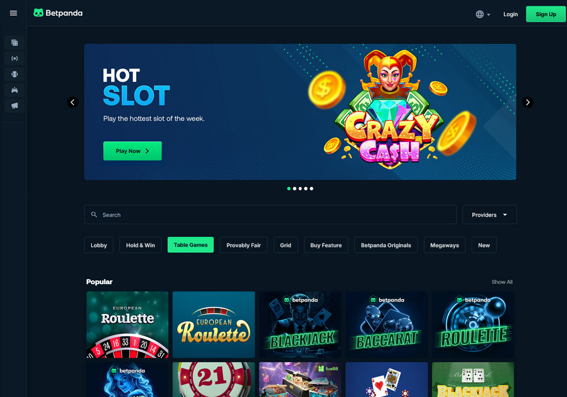This screenshot has height=397, width=567.
Task: Click the casino dice icon in the sidebar
Action: click(15, 43)
